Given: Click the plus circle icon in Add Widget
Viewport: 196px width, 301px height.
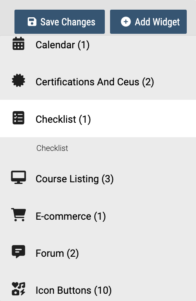Looking at the screenshot, I should point(126,22).
